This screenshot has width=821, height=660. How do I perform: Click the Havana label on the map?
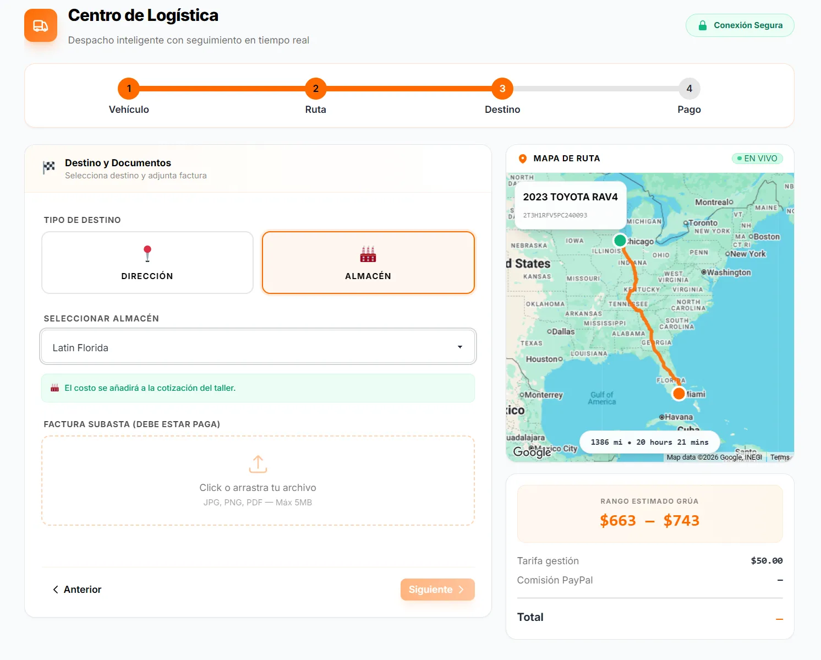[679, 417]
